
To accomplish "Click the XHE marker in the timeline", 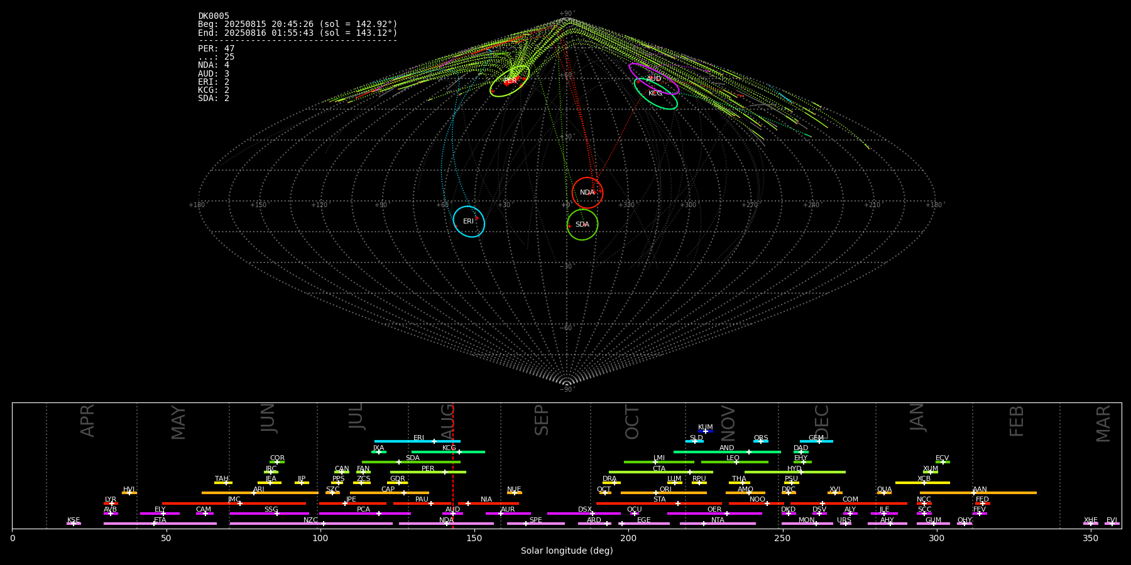I will tap(1091, 522).
